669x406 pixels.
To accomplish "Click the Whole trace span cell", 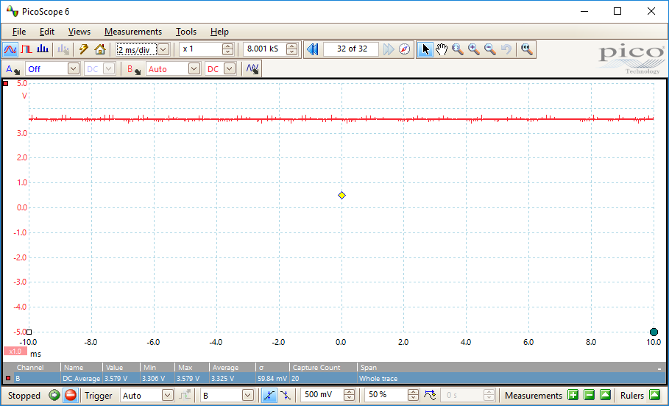I will point(378,378).
